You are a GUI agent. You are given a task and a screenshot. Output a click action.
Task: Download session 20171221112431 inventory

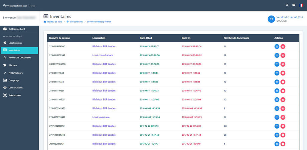click(277, 144)
